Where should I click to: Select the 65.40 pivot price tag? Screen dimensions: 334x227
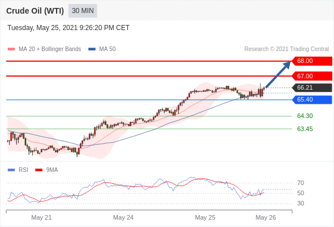pos(312,99)
